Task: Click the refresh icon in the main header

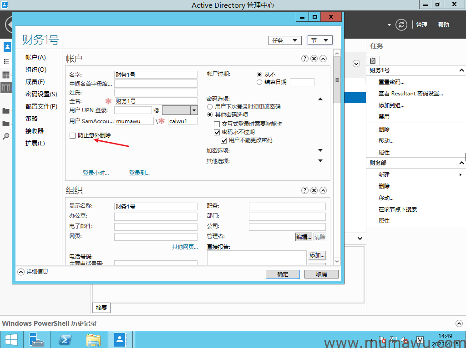Action: point(401,25)
